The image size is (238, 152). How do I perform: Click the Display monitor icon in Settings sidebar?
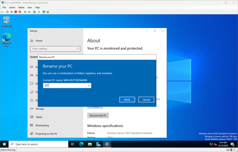pos(32,67)
